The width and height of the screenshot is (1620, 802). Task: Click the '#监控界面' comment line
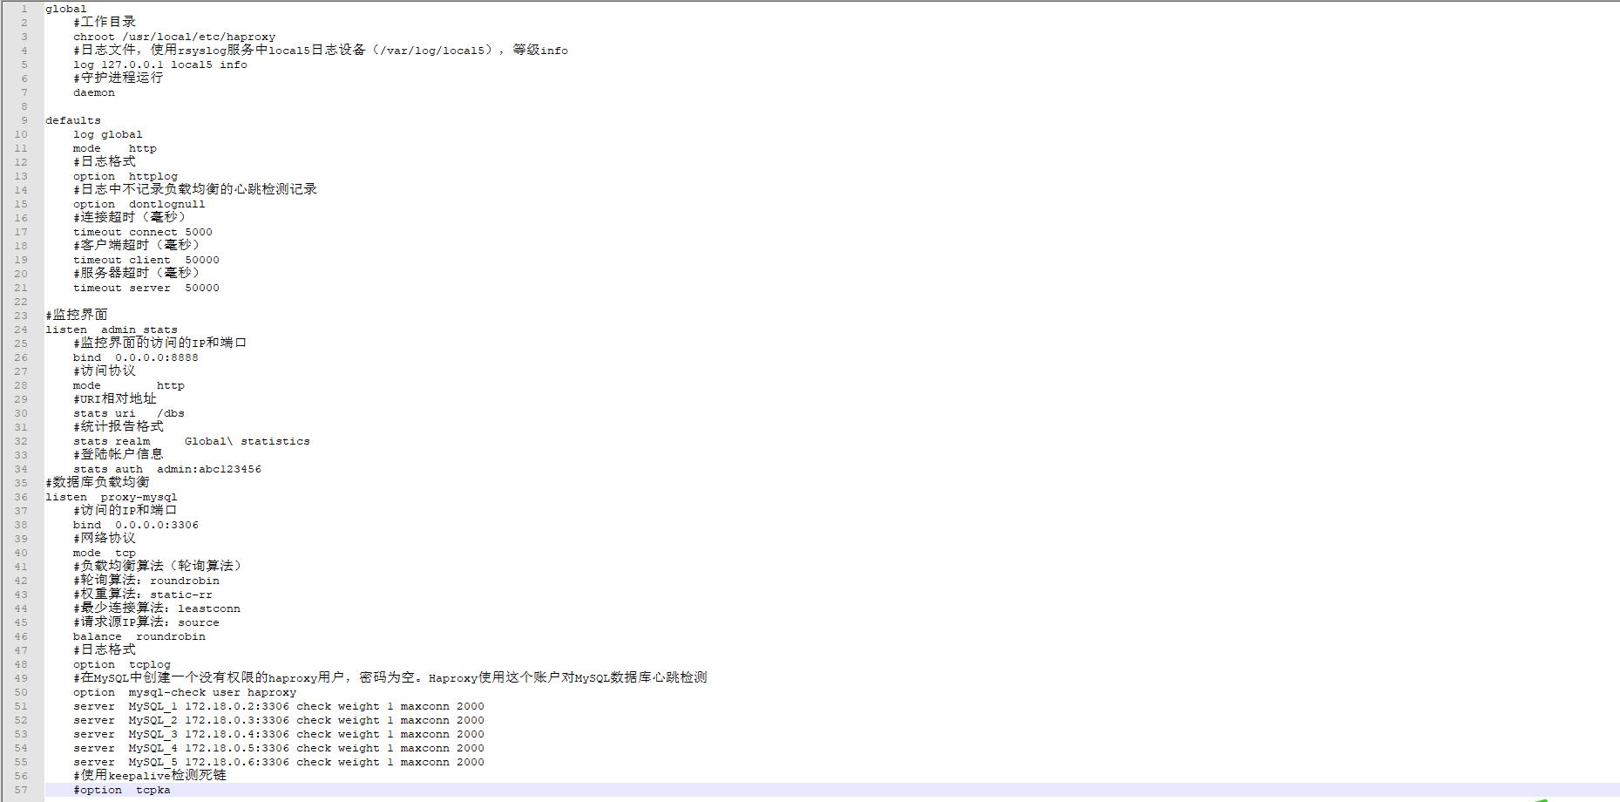click(77, 315)
